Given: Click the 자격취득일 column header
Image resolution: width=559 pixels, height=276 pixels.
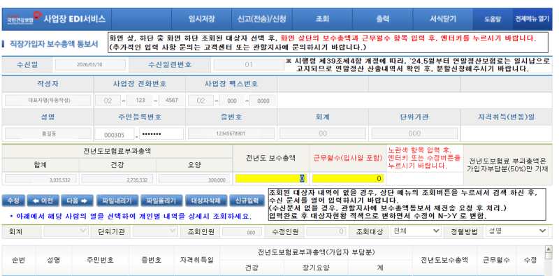Looking at the screenshot, I should click(x=197, y=260).
